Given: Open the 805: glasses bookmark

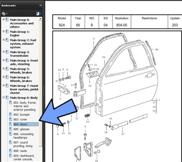Looking at the screenshot, I should (22, 129).
